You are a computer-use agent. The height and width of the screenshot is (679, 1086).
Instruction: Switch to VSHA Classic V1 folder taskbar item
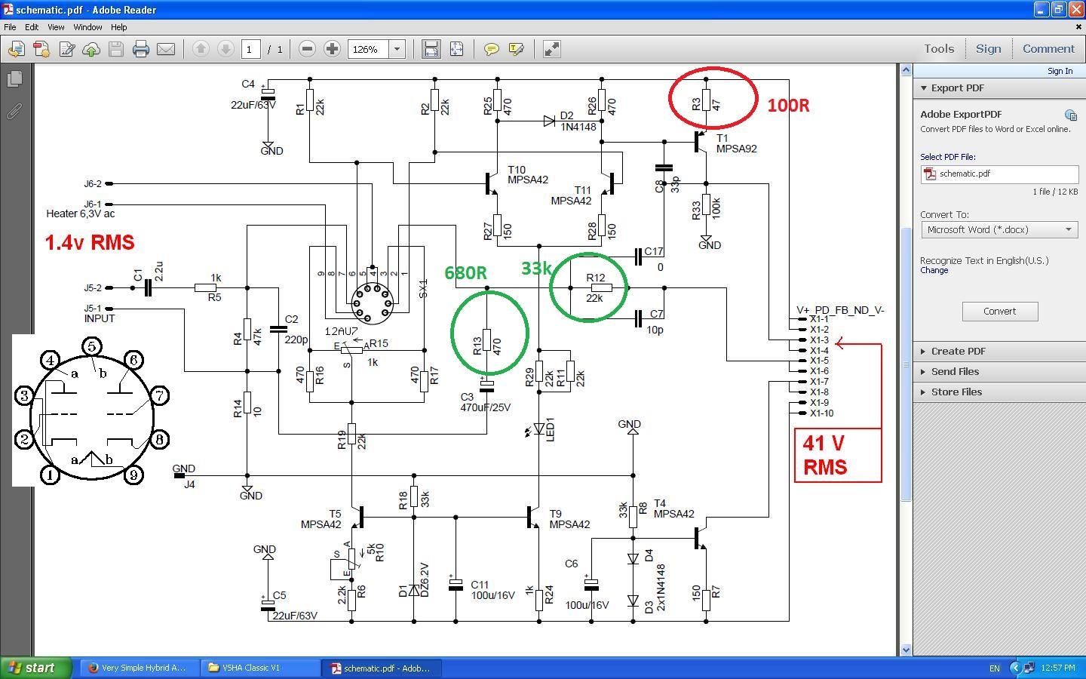pos(260,668)
